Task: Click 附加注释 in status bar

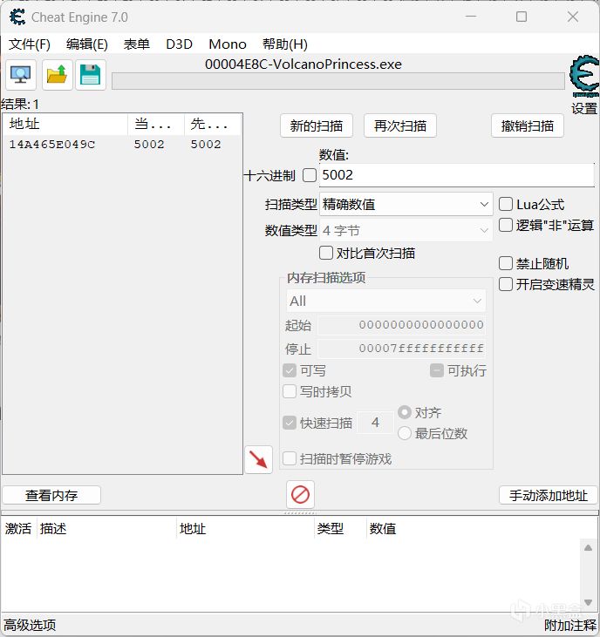Action: point(570,625)
